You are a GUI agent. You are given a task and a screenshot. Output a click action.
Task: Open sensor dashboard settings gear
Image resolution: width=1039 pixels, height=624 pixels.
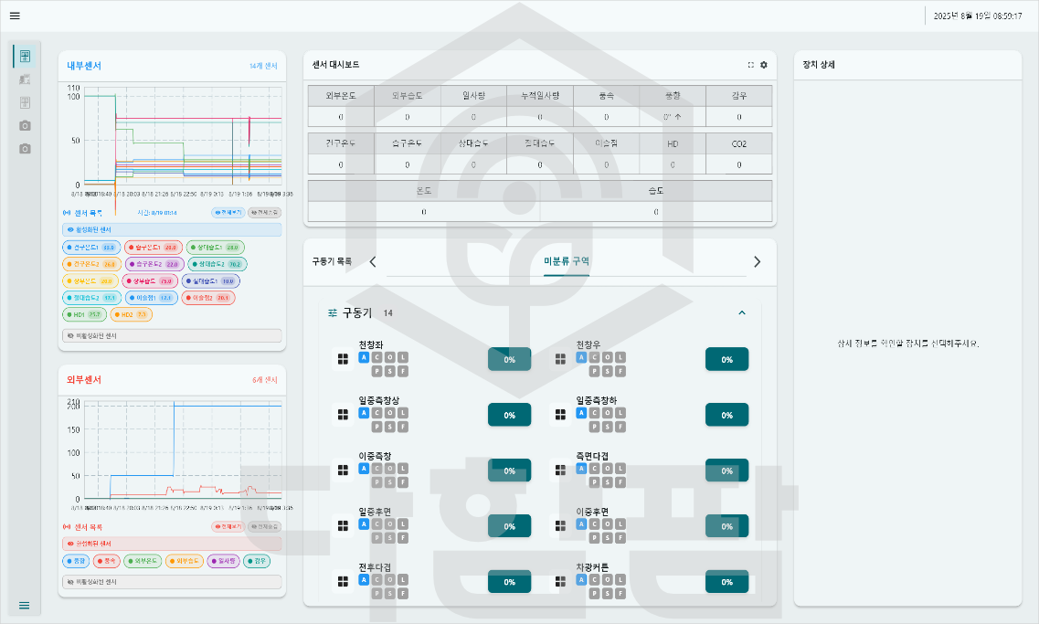764,65
